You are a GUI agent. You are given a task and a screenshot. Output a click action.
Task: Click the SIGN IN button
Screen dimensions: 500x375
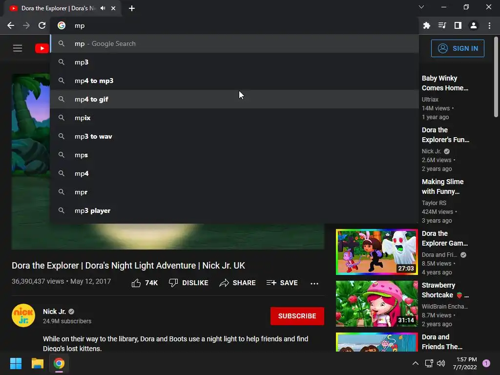click(x=458, y=48)
